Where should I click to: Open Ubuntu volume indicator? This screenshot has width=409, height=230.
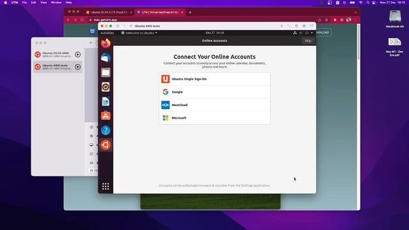pos(301,33)
